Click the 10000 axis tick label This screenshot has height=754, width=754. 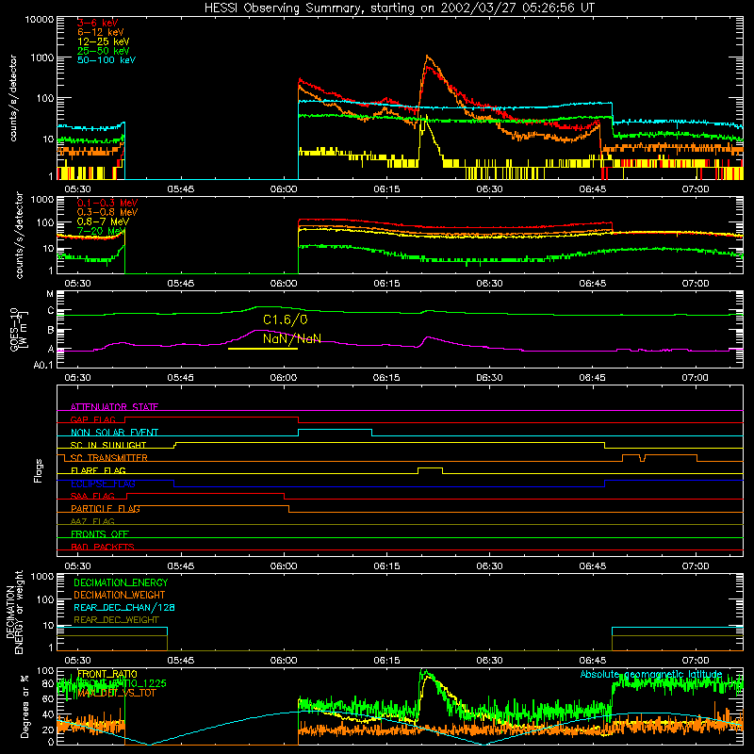pos(40,20)
